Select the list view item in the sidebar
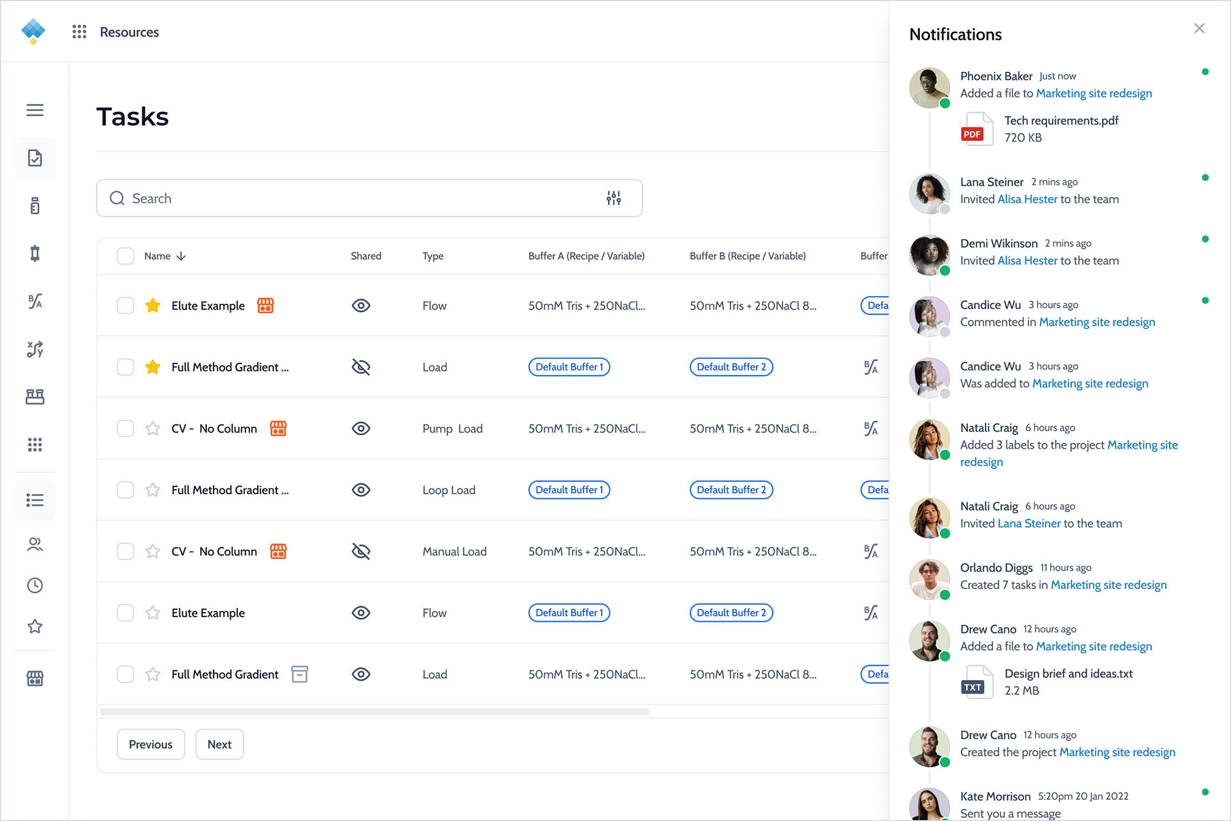 35,500
